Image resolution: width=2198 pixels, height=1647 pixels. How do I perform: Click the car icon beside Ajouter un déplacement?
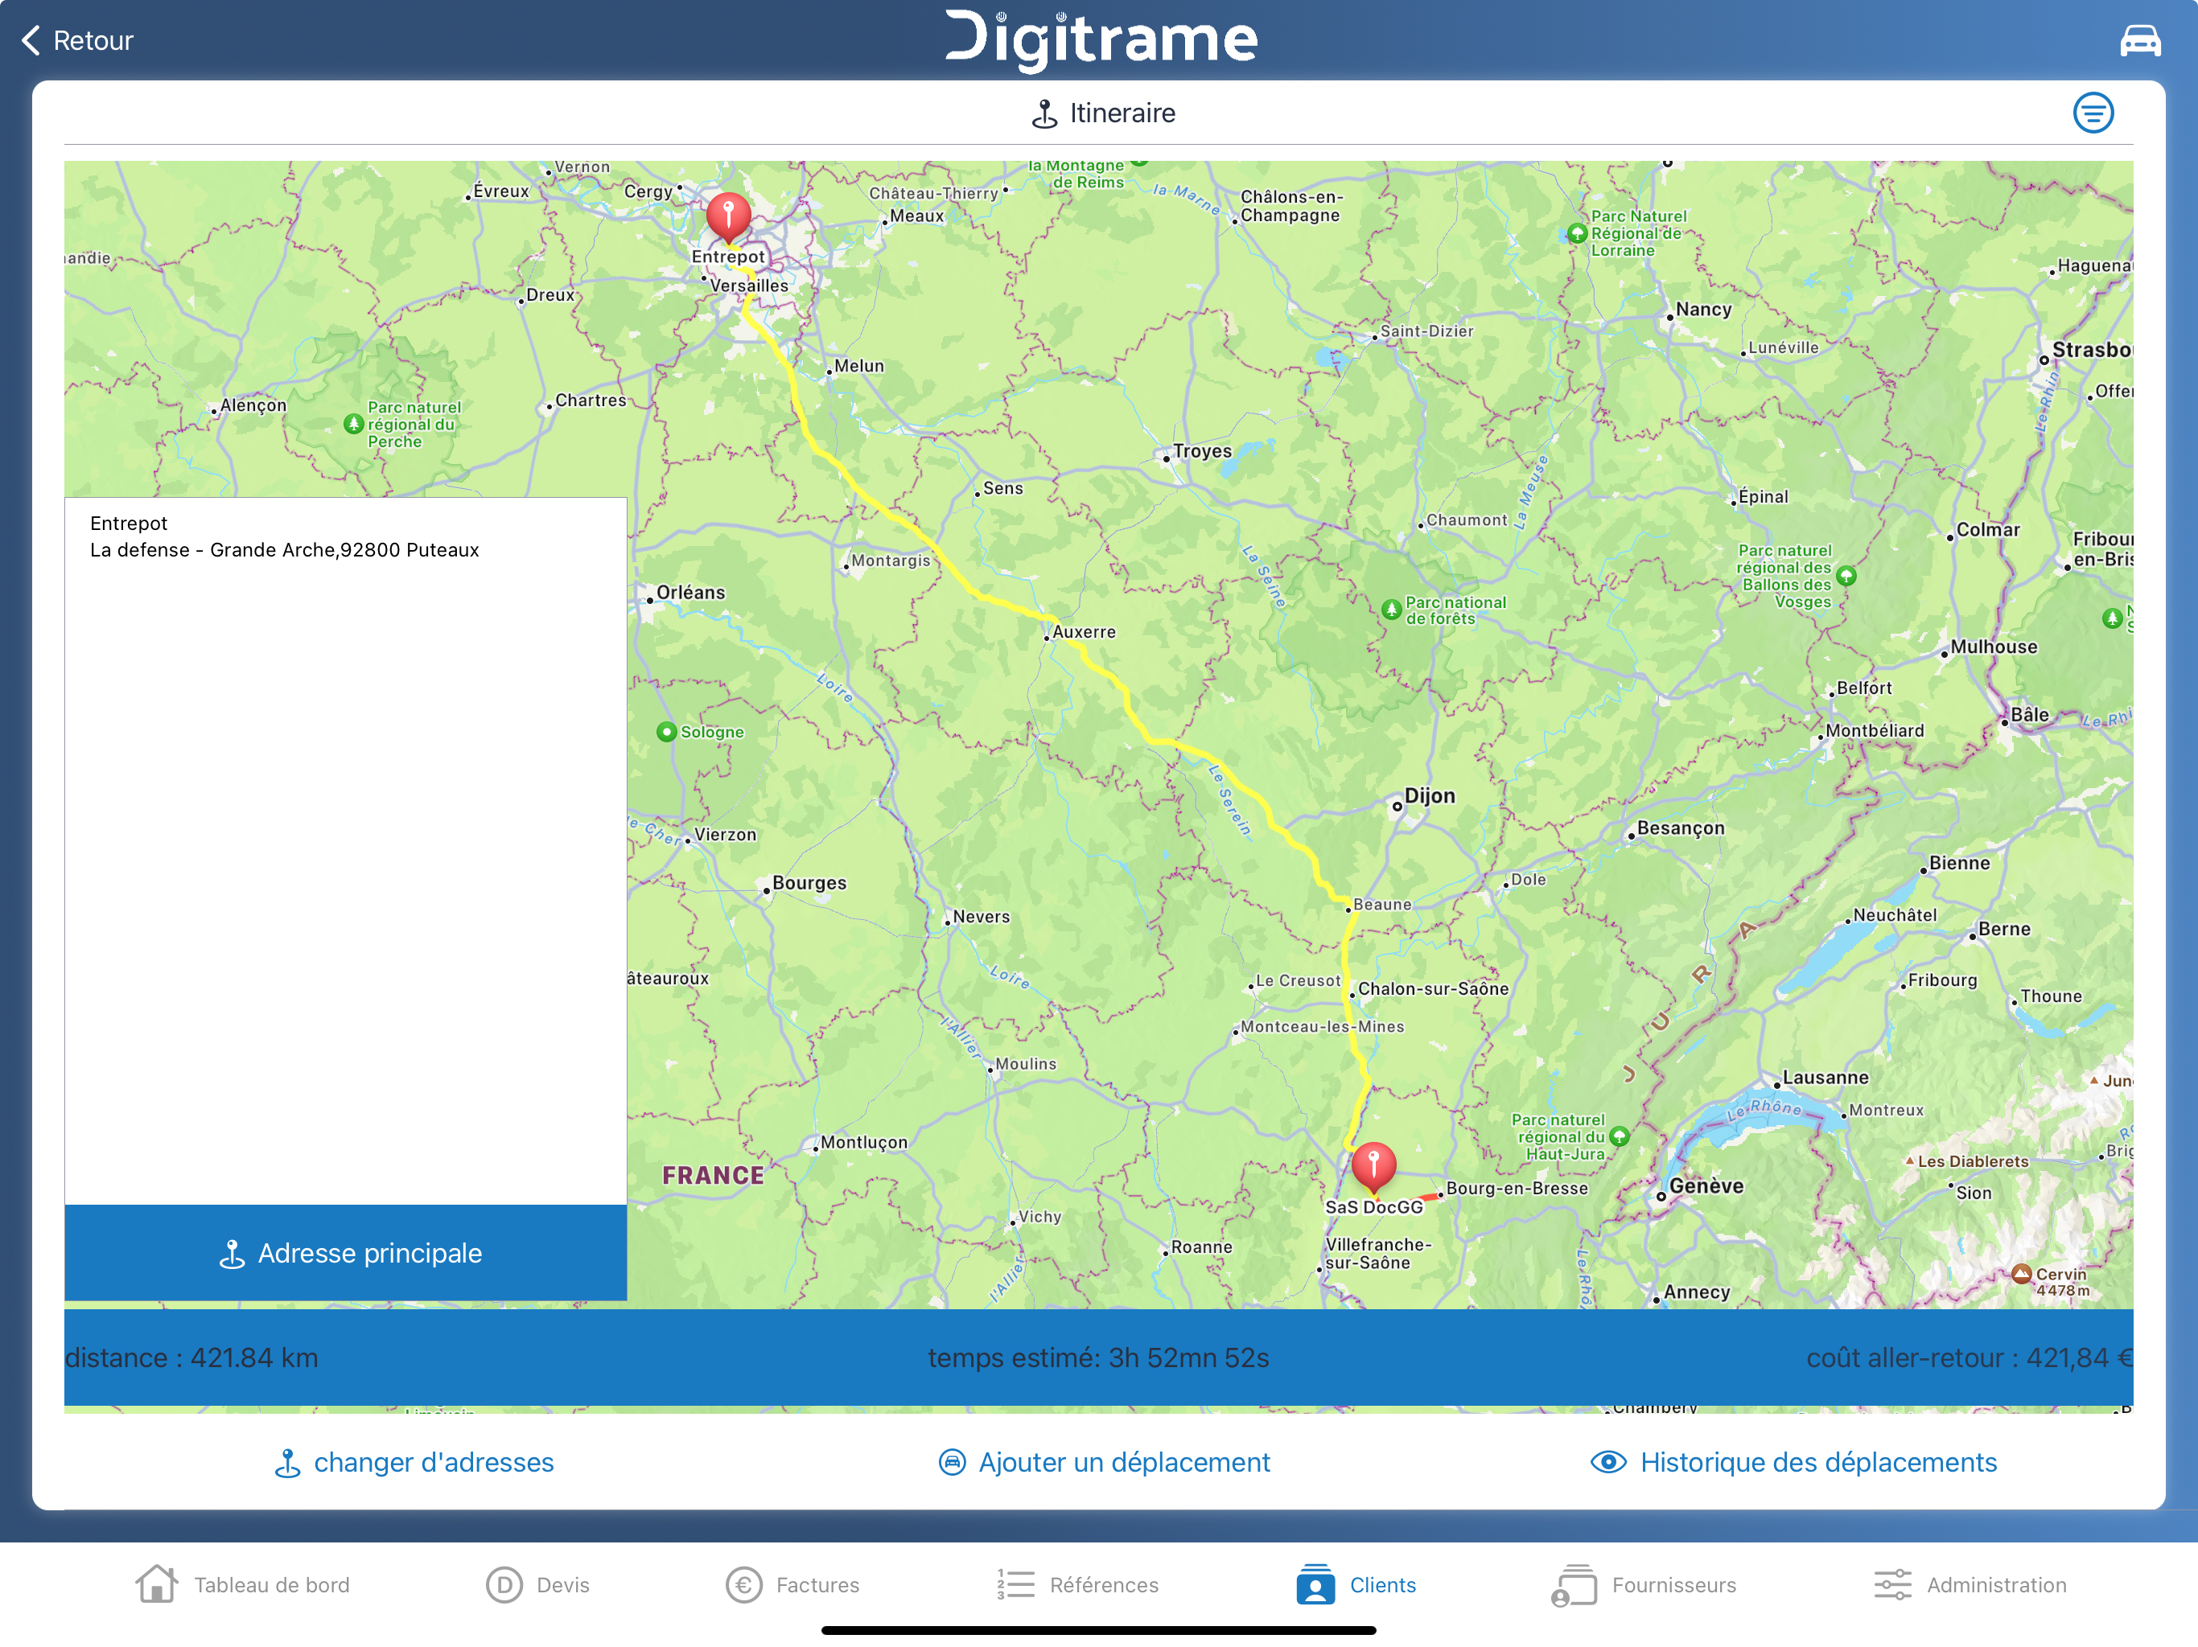pos(952,1461)
